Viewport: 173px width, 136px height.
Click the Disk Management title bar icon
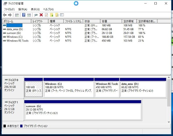pos(5,3)
